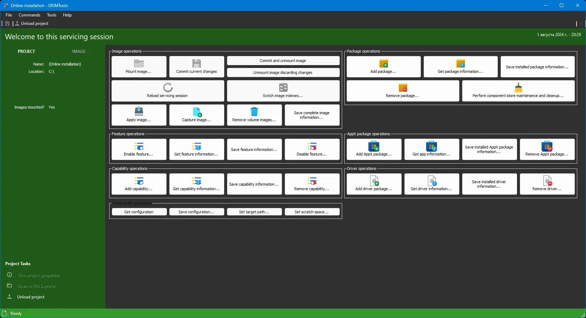Click the "1 августа 2024 г. - 20:29" date text
The height and width of the screenshot is (318, 586).
click(559, 35)
